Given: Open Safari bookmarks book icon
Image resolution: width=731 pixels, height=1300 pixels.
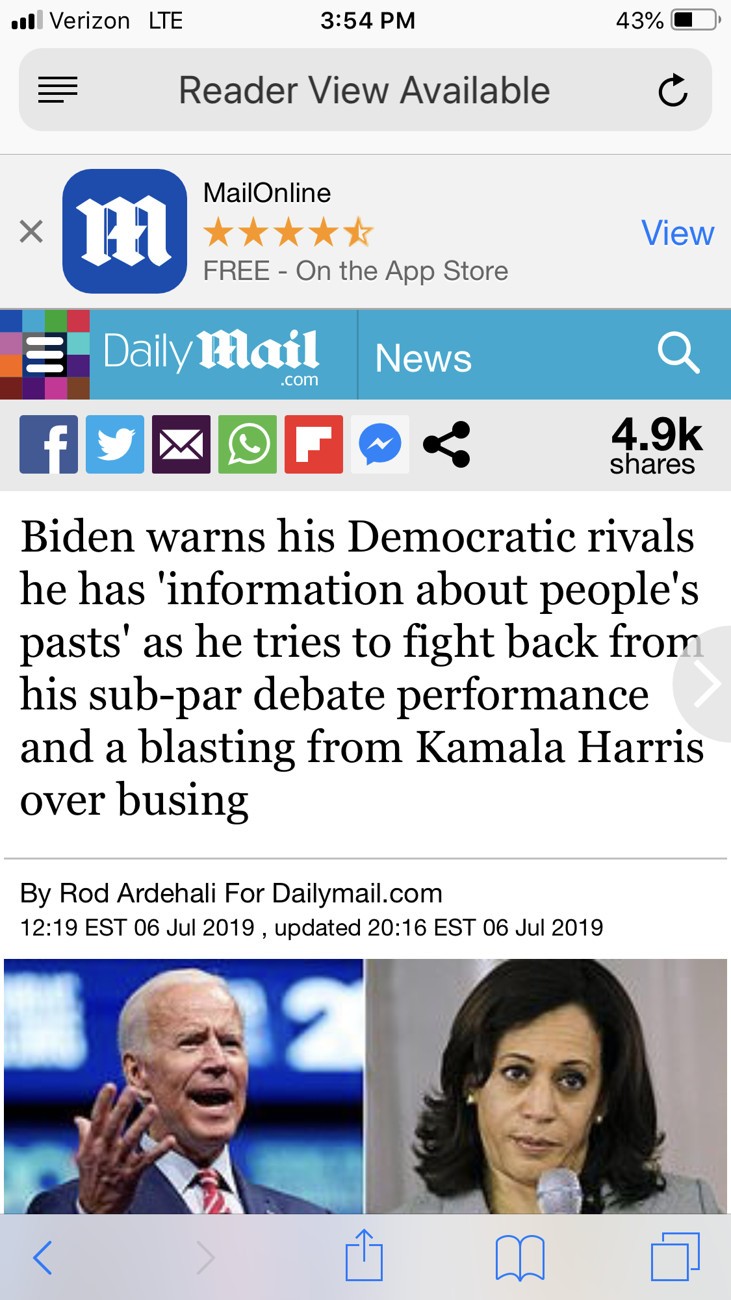Looking at the screenshot, I should click(x=520, y=1258).
